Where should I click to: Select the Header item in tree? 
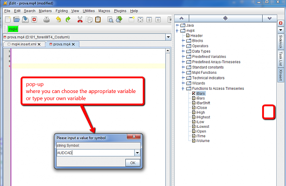(x=194, y=36)
